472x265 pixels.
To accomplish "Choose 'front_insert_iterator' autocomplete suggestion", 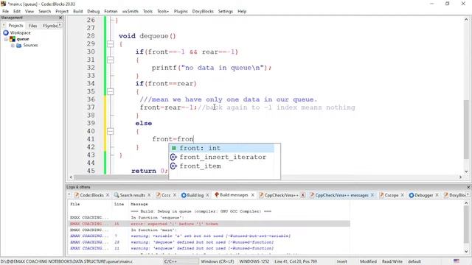I will (222, 157).
